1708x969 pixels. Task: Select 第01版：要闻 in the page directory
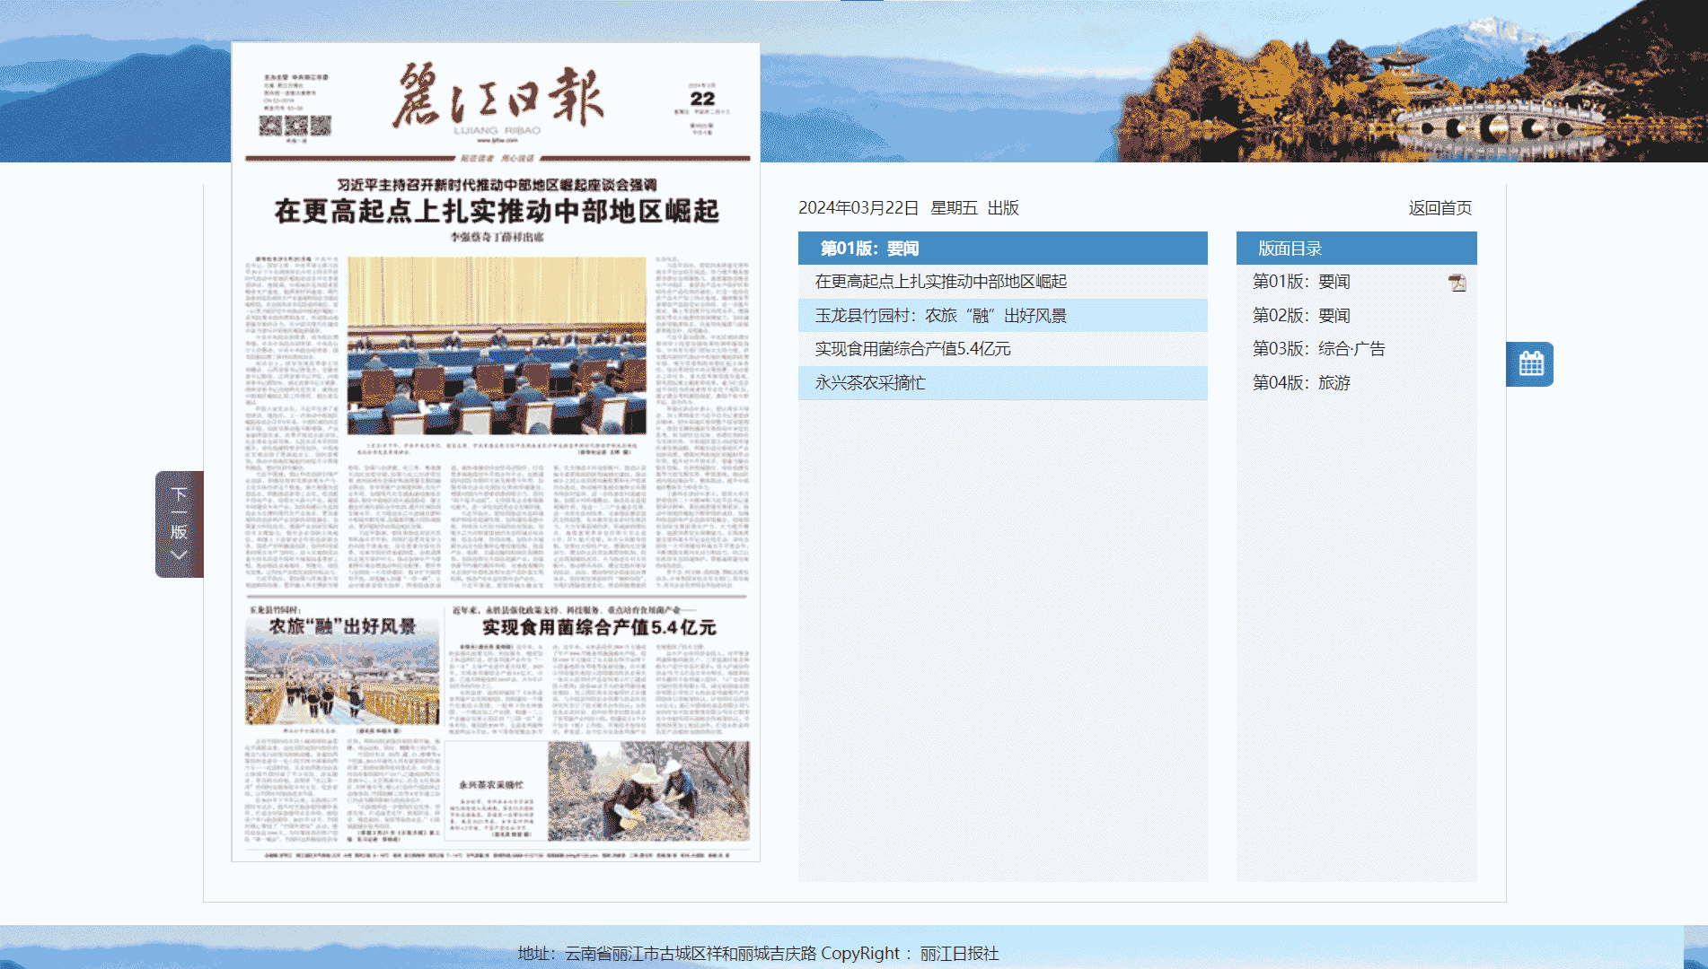(1301, 281)
